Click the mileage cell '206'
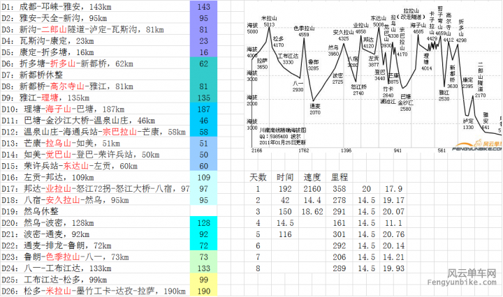 [x=340, y=257]
